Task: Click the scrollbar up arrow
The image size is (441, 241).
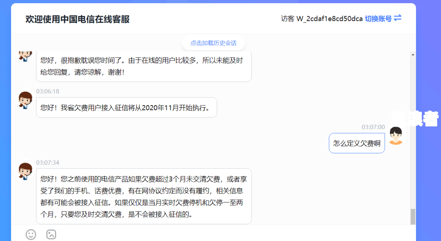Action: point(412,55)
